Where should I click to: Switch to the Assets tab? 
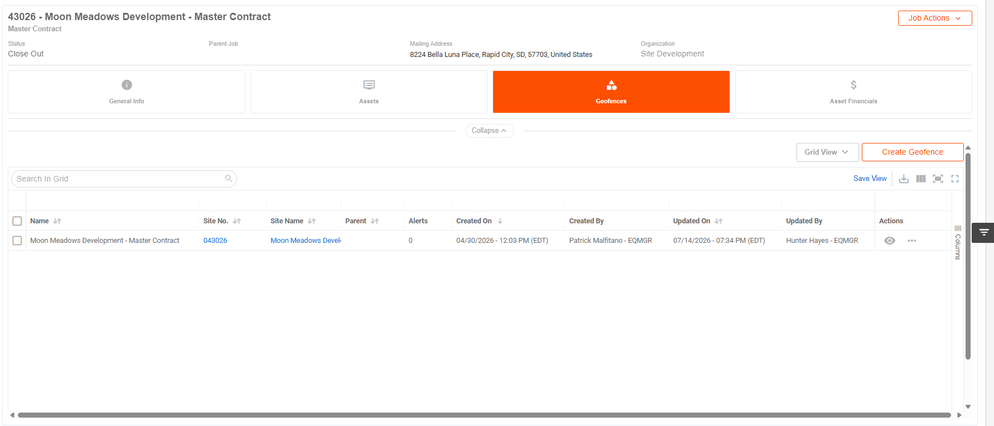point(369,92)
